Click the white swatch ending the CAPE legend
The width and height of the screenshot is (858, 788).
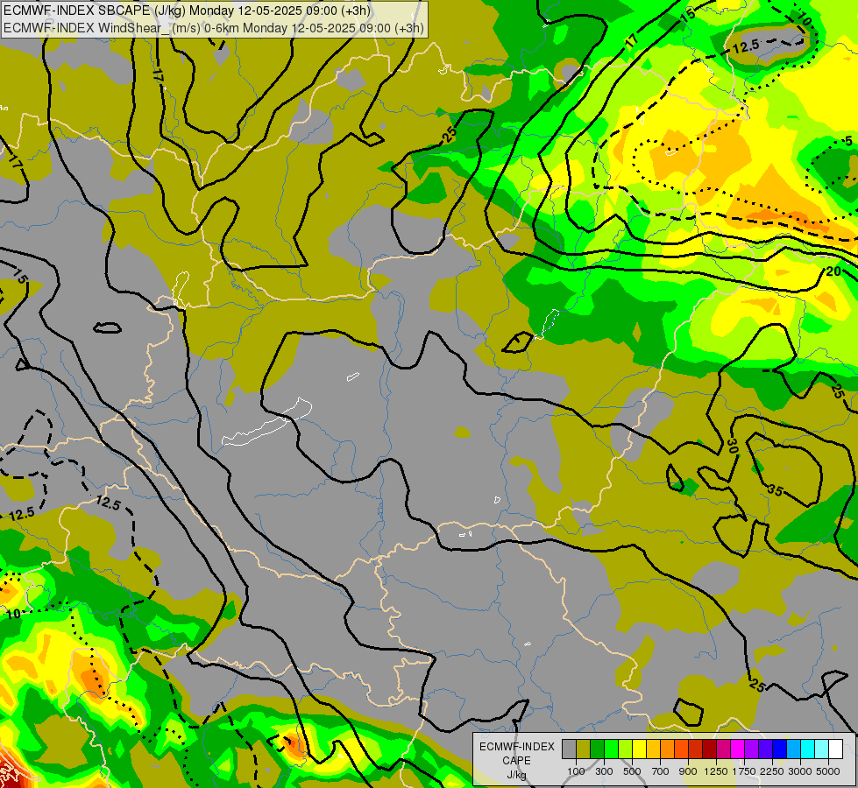point(836,749)
